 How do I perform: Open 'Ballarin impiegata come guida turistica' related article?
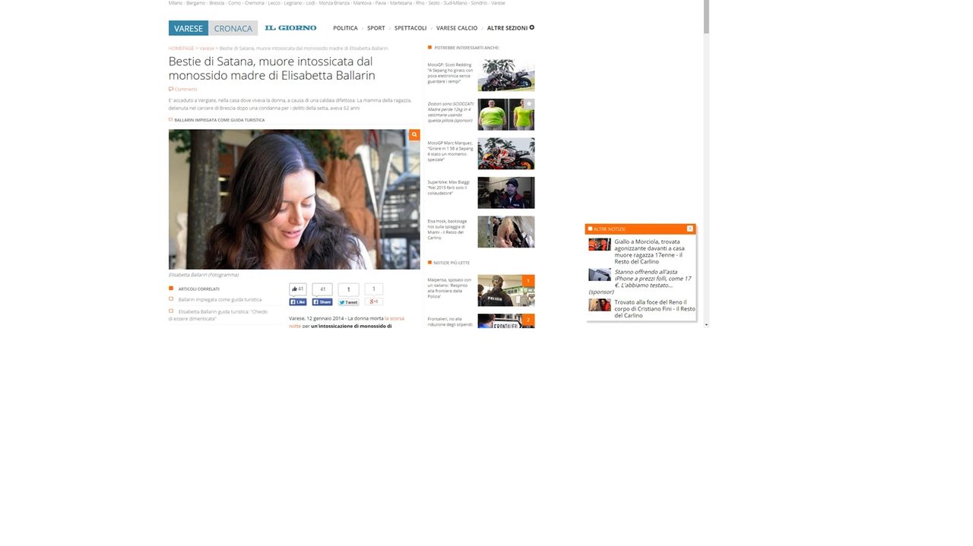tap(220, 299)
